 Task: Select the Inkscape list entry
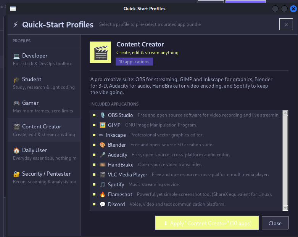pos(186,135)
